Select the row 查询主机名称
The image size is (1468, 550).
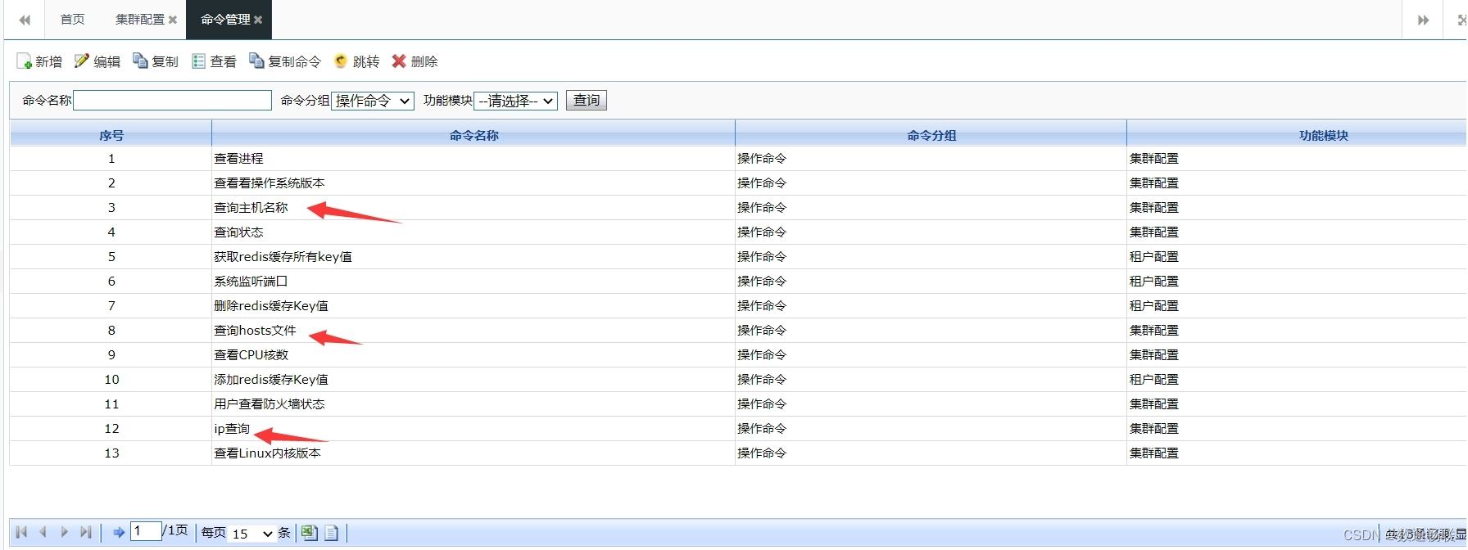point(737,208)
